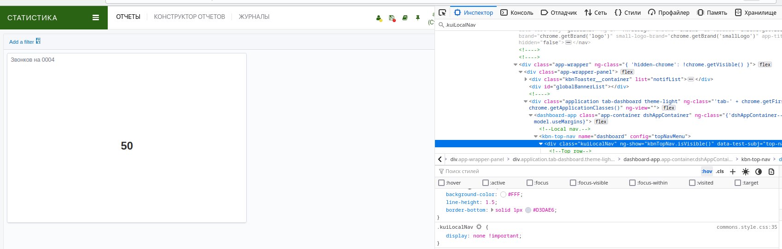Open the hamburger menu beside СТАТИСТИКА
The image size is (782, 249).
(96, 17)
